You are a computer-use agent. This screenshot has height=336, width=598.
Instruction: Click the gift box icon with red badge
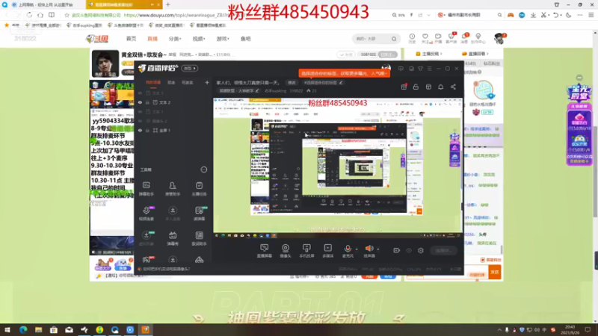[404, 87]
